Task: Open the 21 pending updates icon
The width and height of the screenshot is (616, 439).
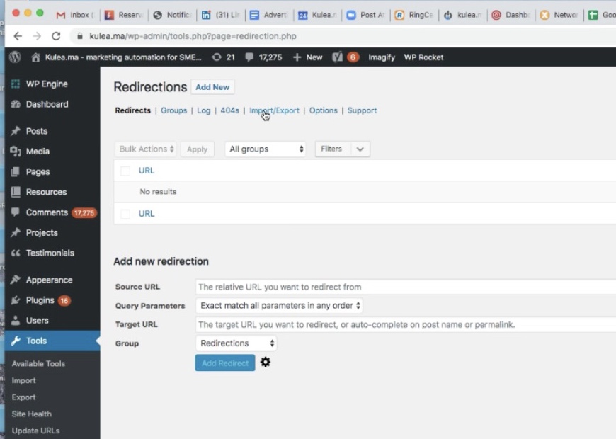Action: point(217,57)
